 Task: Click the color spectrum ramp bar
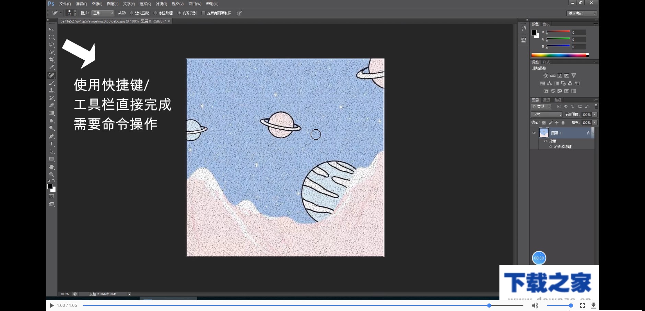[x=559, y=55]
